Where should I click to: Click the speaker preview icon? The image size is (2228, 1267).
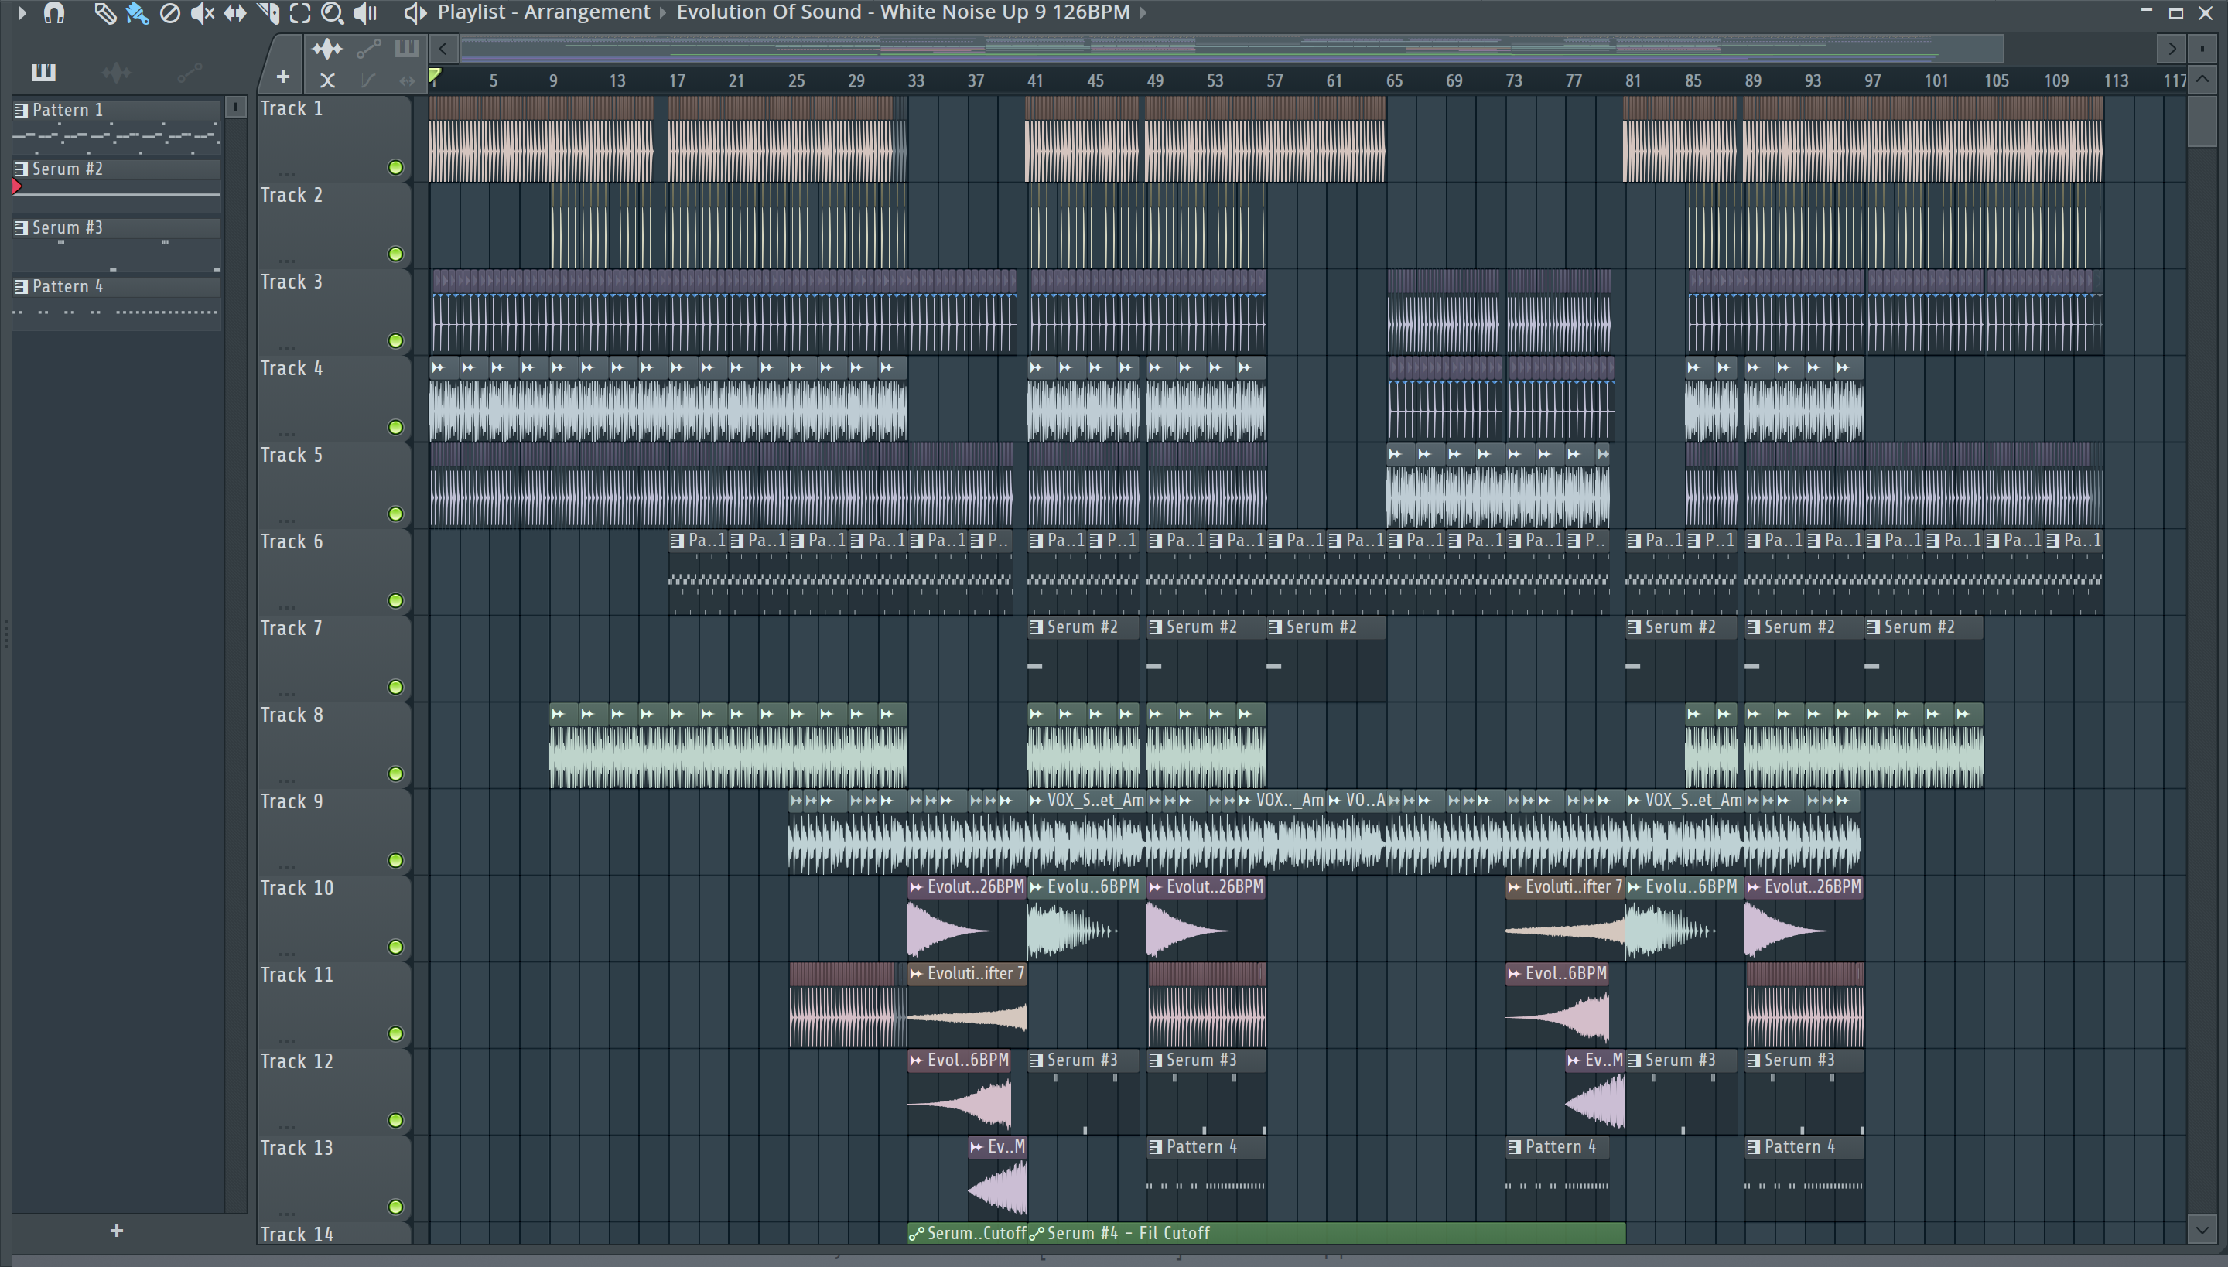(415, 13)
